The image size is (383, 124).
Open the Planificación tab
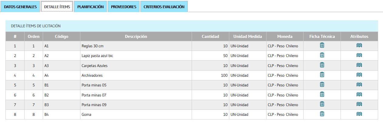coord(90,7)
